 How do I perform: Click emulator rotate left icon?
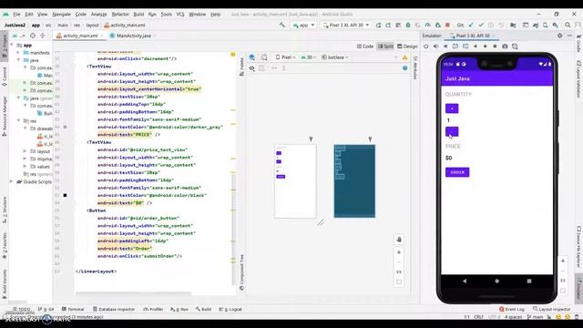[455, 46]
